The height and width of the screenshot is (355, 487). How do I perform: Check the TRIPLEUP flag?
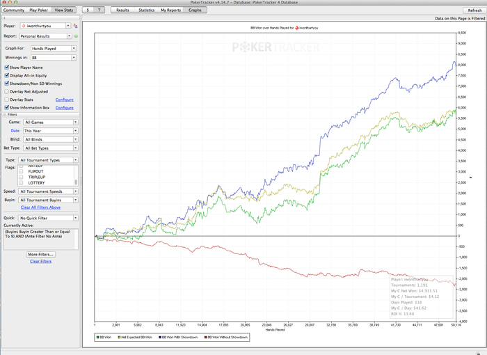pos(21,177)
